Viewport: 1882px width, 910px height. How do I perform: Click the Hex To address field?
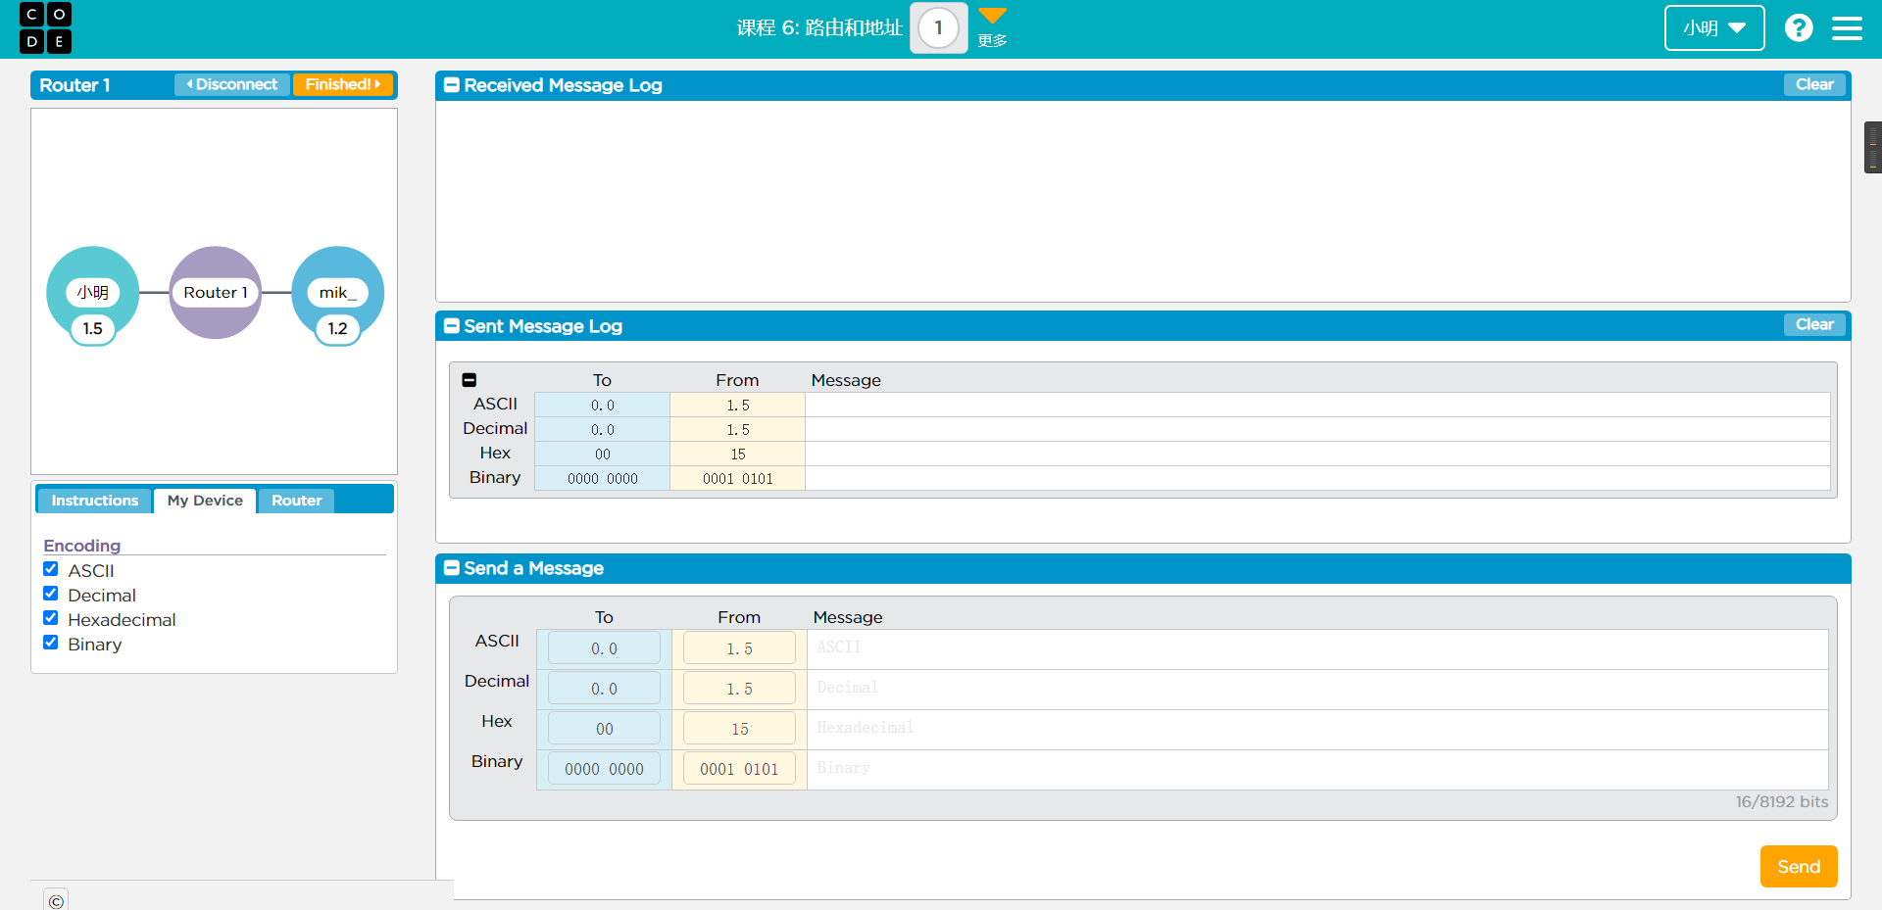coord(604,729)
